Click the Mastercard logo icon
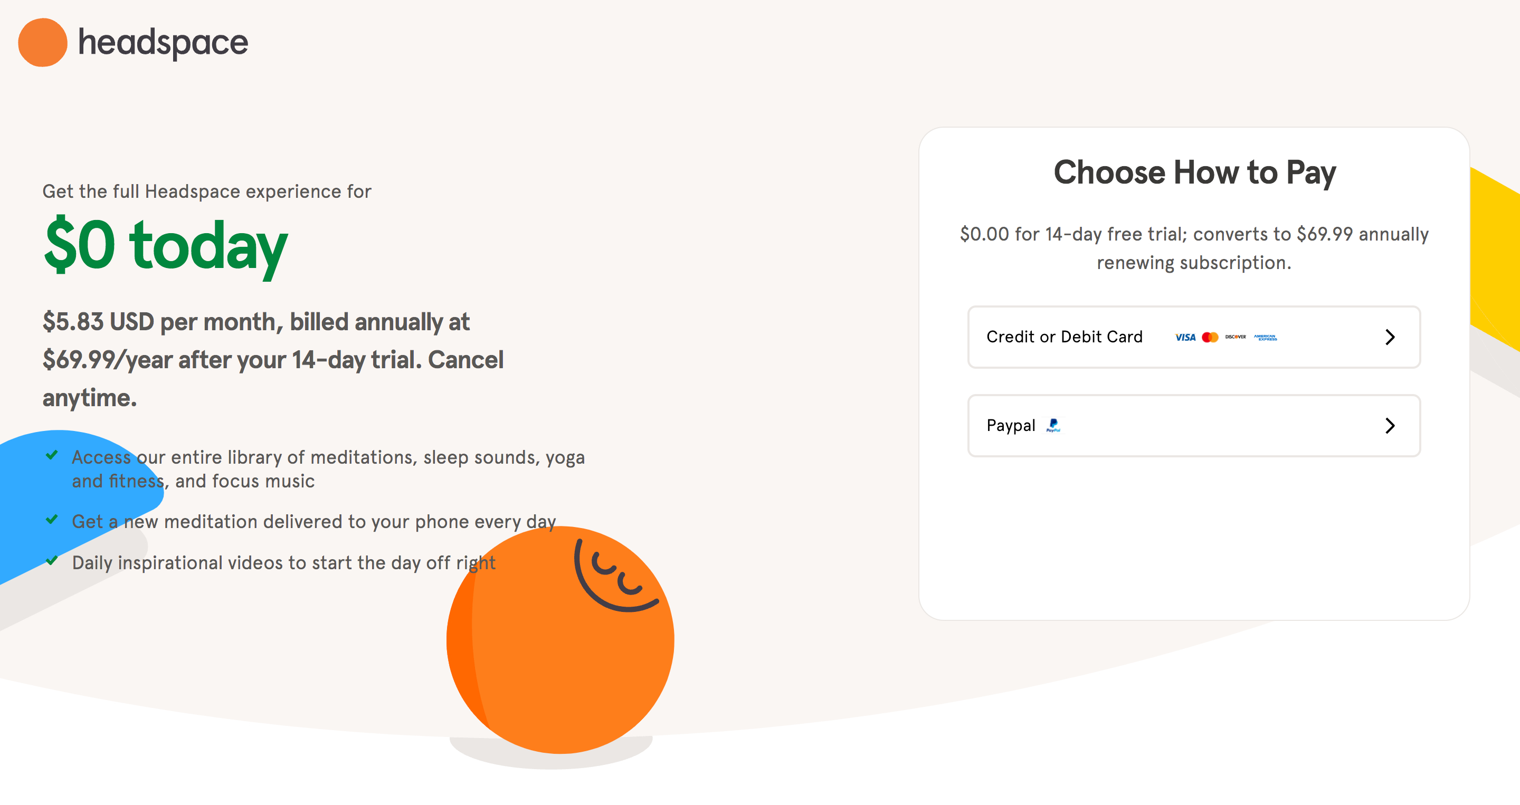This screenshot has height=805, width=1520. pos(1210,337)
